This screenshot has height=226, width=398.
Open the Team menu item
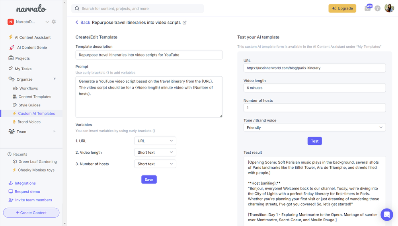coord(21,132)
